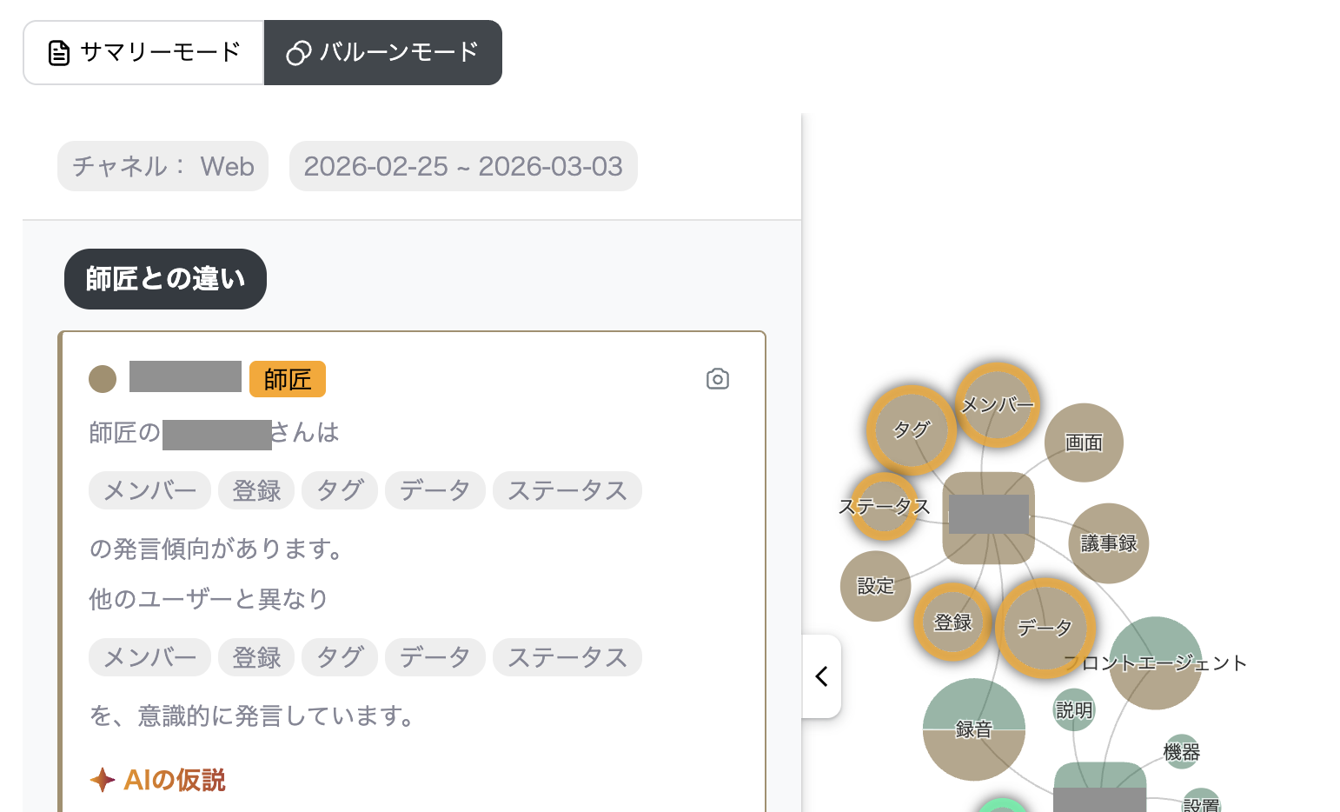Click the AIの仮説 sparkle icon
The height and width of the screenshot is (812, 1340).
point(103,780)
